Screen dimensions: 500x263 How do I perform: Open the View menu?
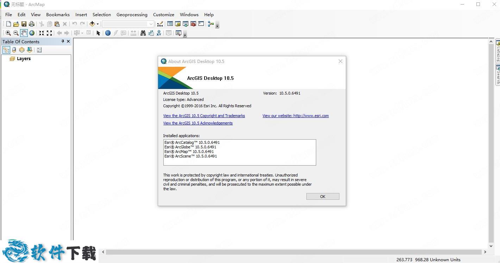36,14
